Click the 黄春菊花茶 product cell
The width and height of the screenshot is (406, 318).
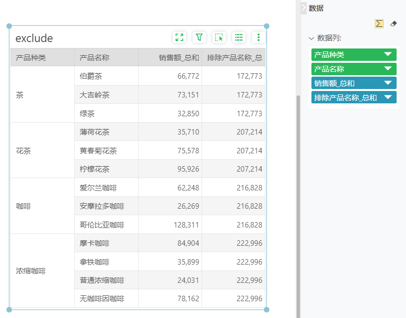coord(106,150)
